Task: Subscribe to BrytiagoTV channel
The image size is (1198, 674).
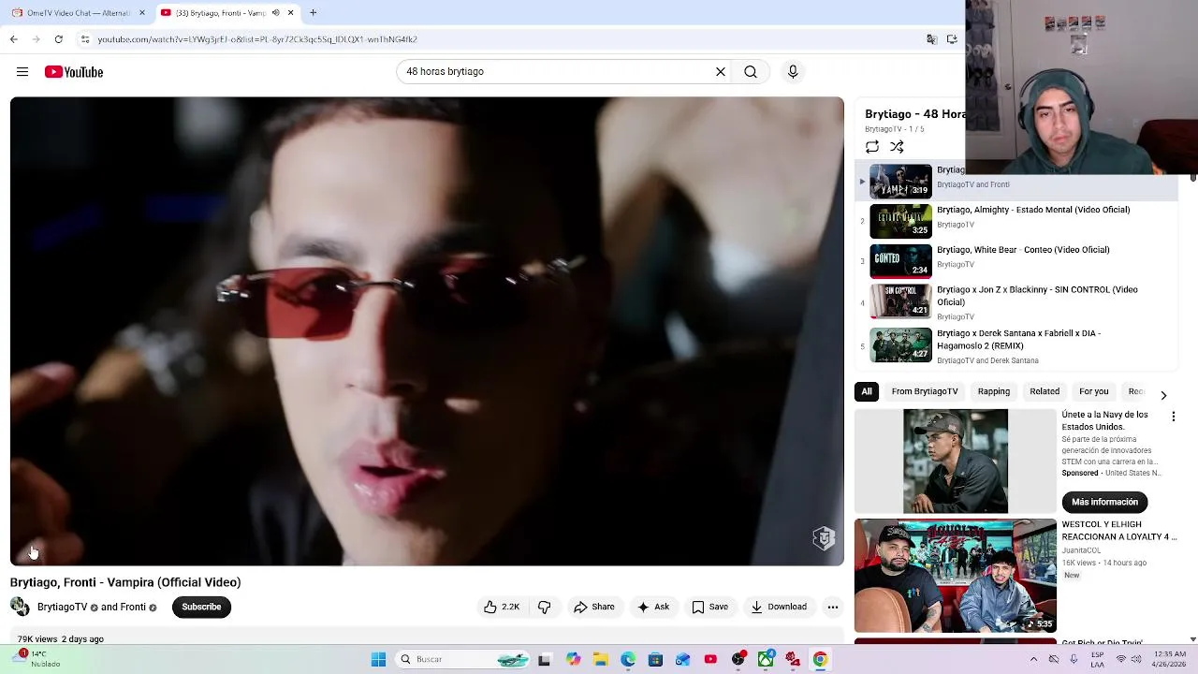Action: pos(201,607)
